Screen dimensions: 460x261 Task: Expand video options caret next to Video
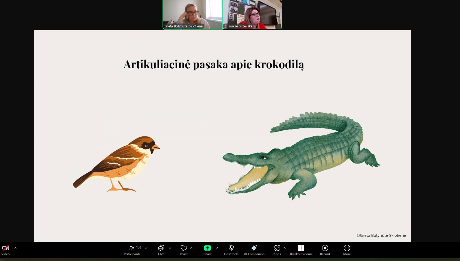15,248
